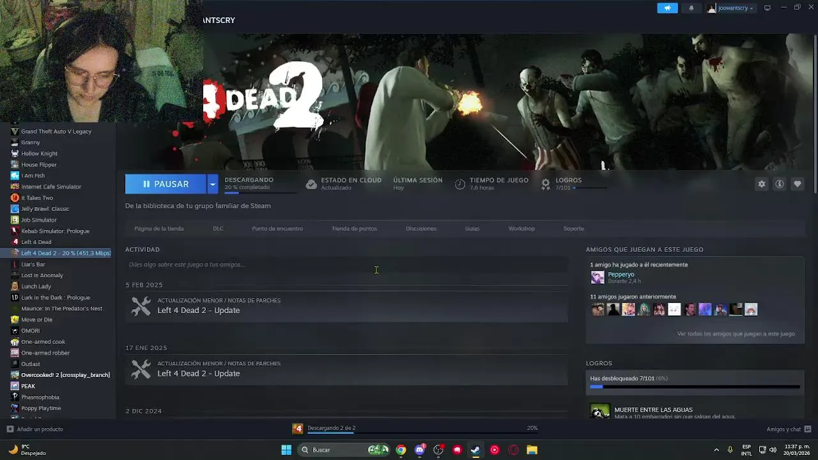Select I Am Fish in the library list

33,176
